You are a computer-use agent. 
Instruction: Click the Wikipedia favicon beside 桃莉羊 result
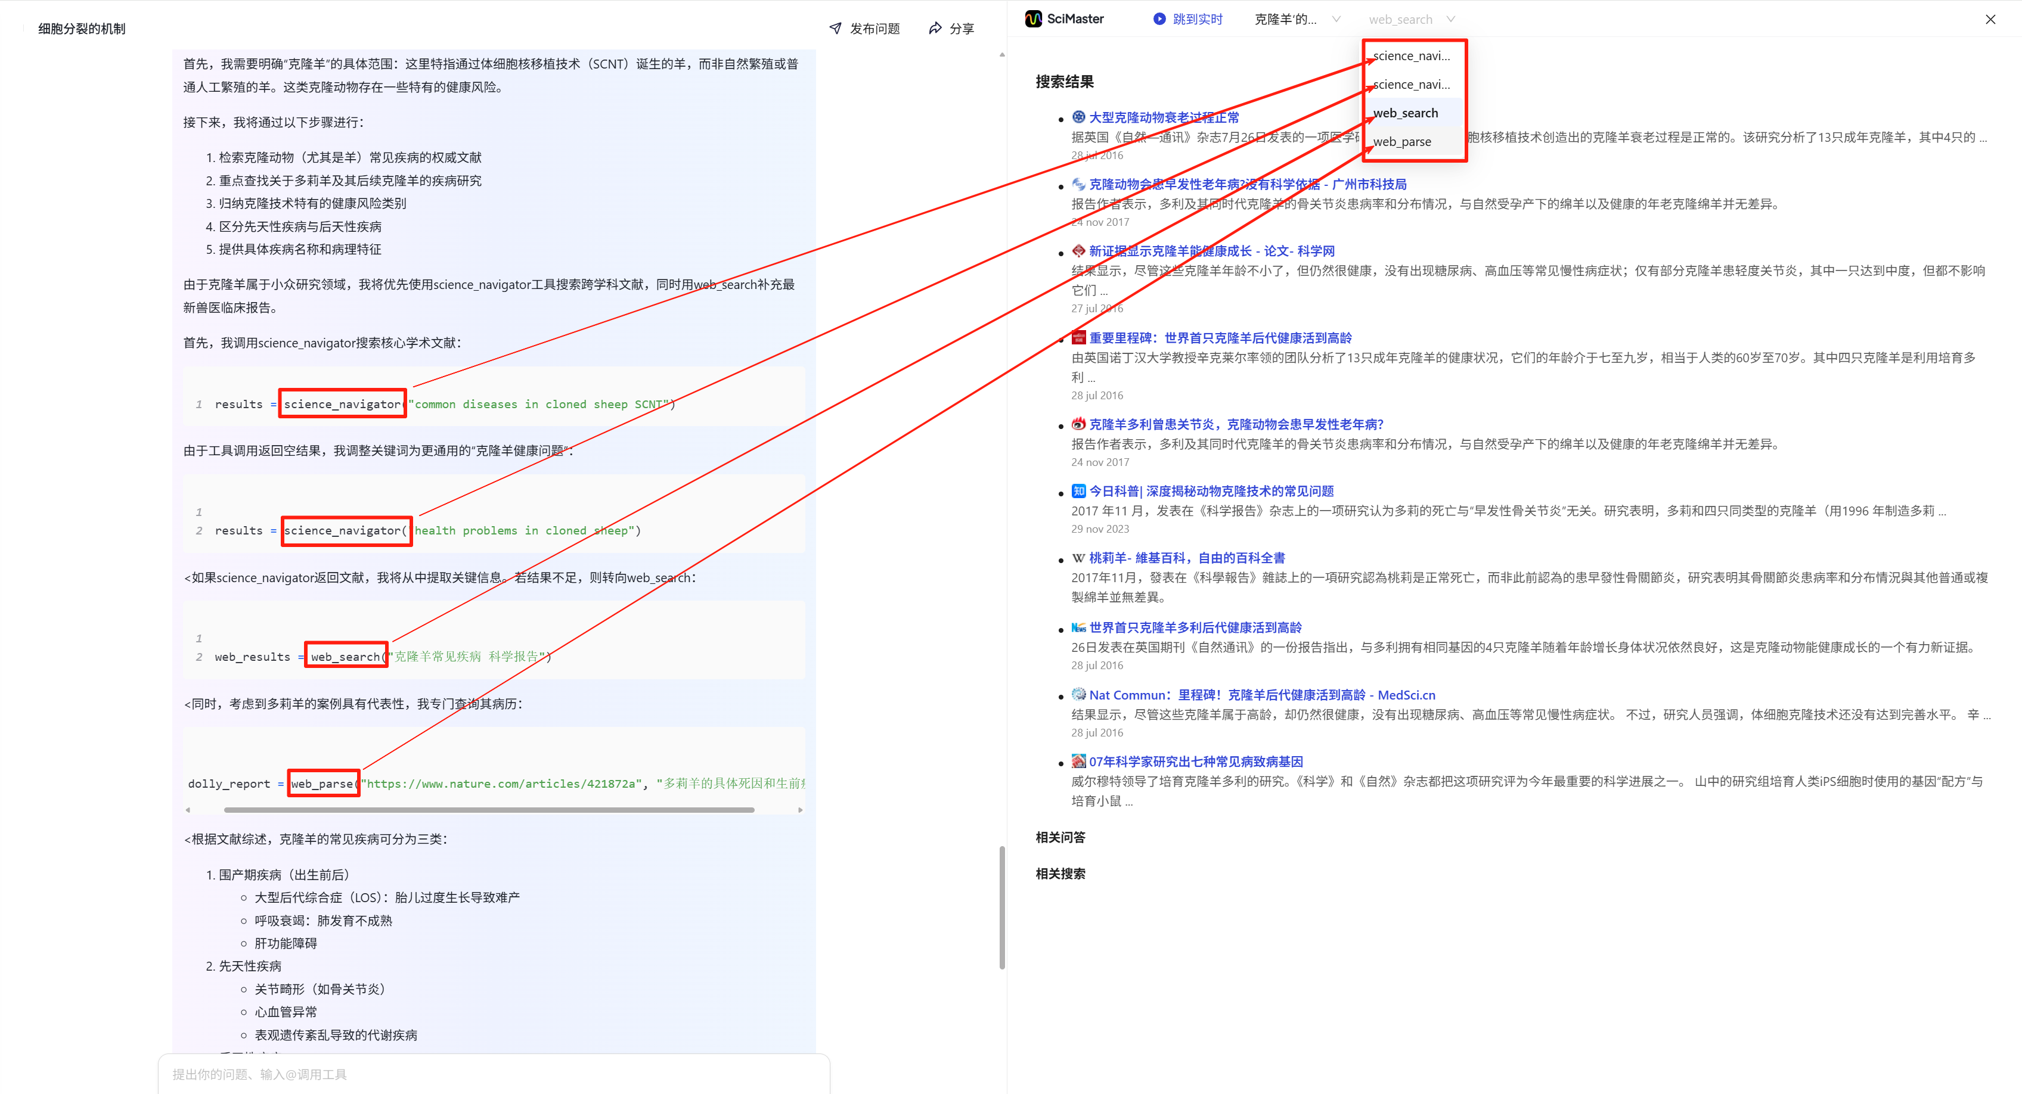coord(1078,558)
